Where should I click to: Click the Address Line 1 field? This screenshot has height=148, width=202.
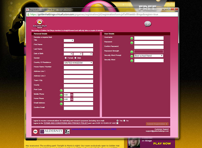tap(78, 72)
